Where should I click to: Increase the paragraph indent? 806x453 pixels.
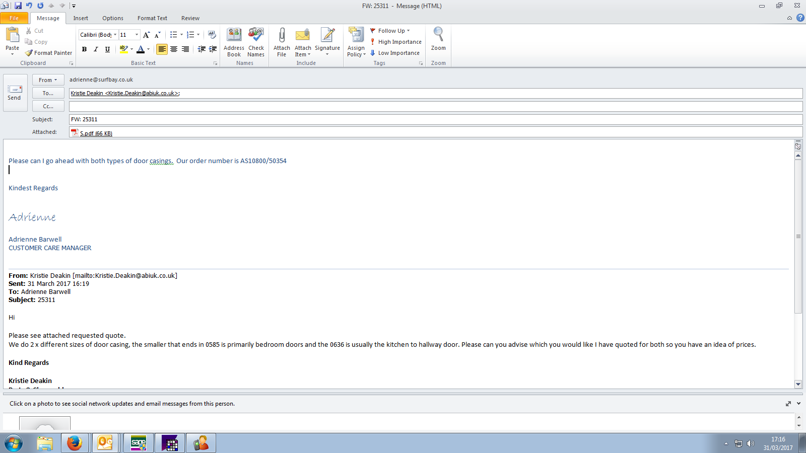pyautogui.click(x=213, y=49)
